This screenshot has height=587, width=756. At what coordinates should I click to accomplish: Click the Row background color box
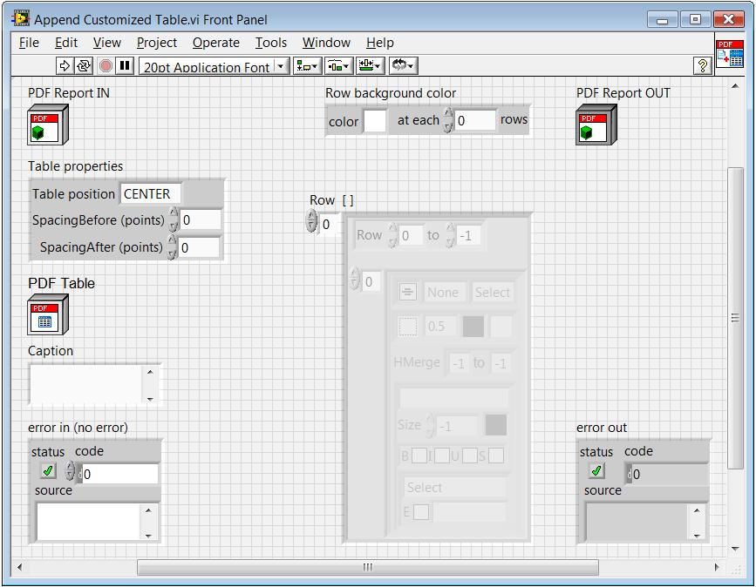[x=375, y=121]
